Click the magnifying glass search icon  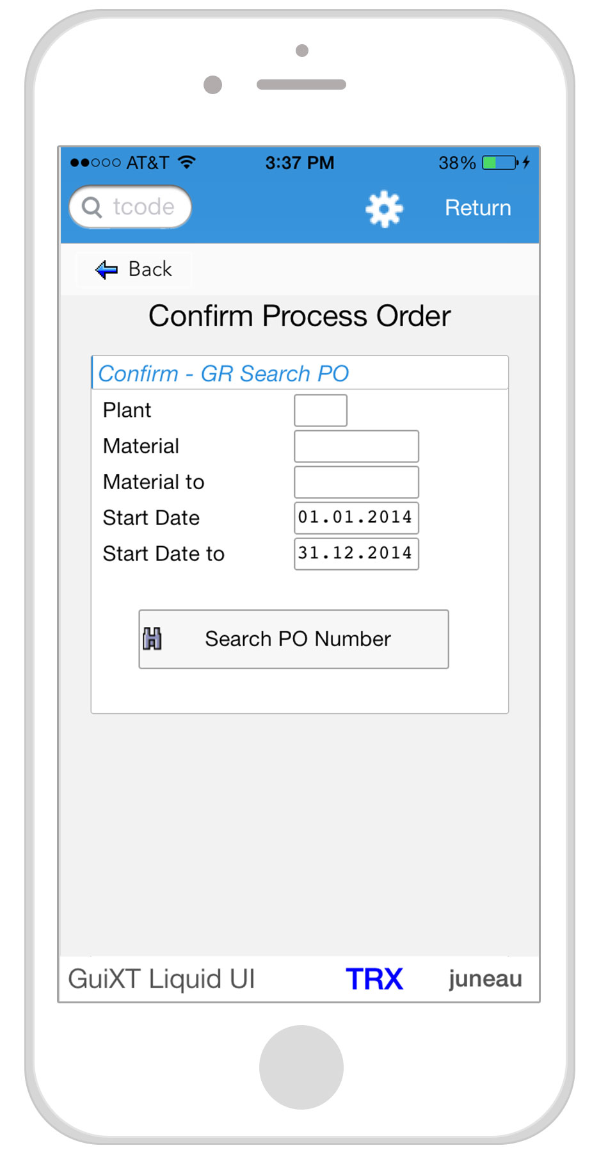[92, 207]
